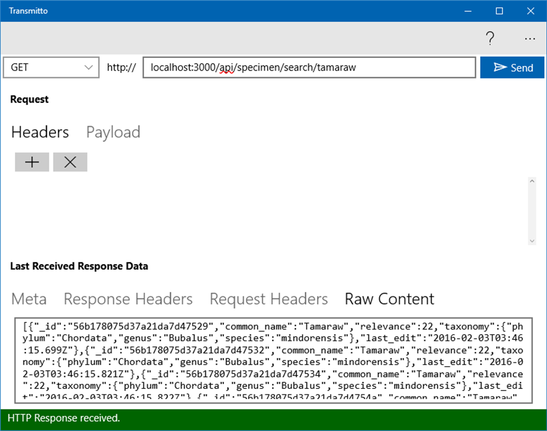The image size is (547, 431).
Task: Click the add header plus button
Action: click(32, 162)
